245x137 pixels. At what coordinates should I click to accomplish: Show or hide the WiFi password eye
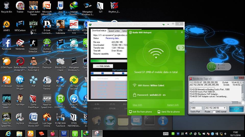click(x=164, y=95)
